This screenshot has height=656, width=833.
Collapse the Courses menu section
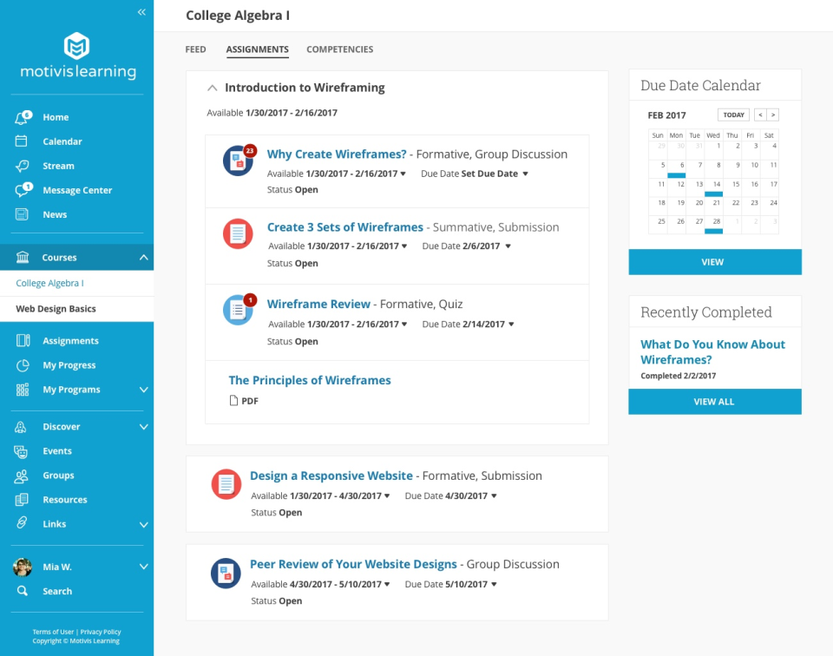[x=143, y=258]
